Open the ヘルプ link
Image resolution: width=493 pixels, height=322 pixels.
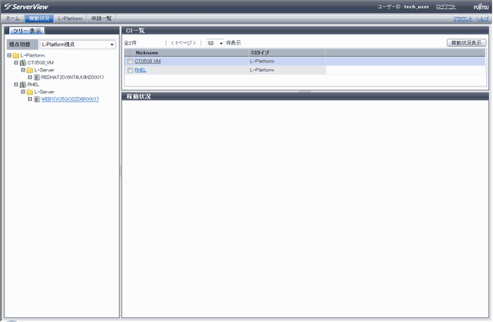pyautogui.click(x=482, y=19)
